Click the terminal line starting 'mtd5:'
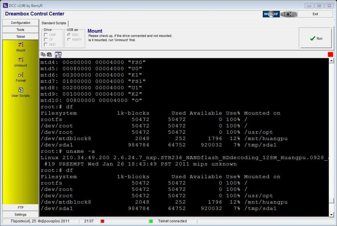The image size is (337, 226). [x=91, y=69]
